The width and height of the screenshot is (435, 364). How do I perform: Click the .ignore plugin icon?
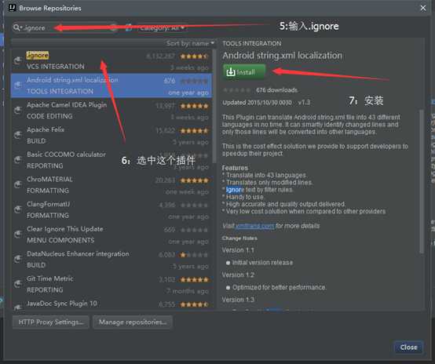pos(18,60)
